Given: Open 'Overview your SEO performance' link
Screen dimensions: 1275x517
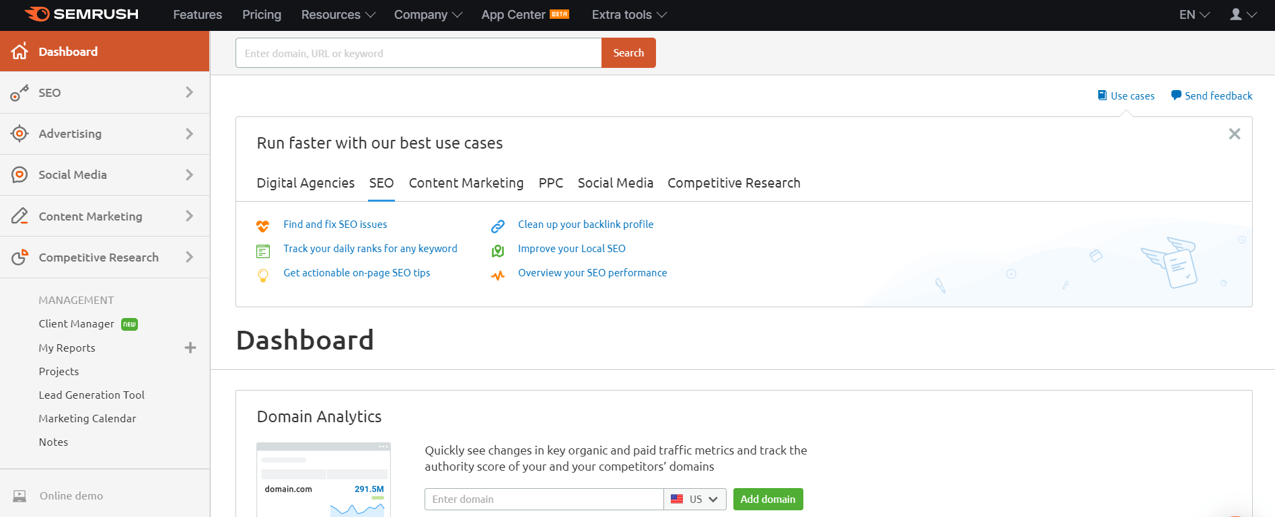Looking at the screenshot, I should (592, 273).
